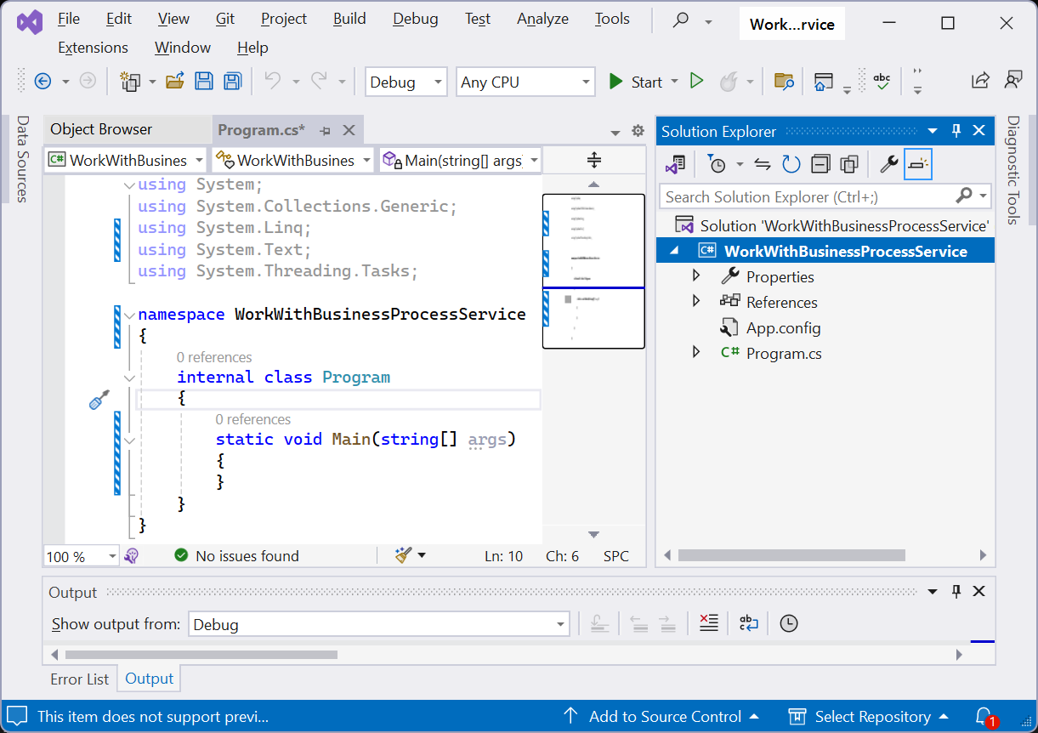Toggle word wrap in Output panel
The height and width of the screenshot is (733, 1038).
(748, 623)
